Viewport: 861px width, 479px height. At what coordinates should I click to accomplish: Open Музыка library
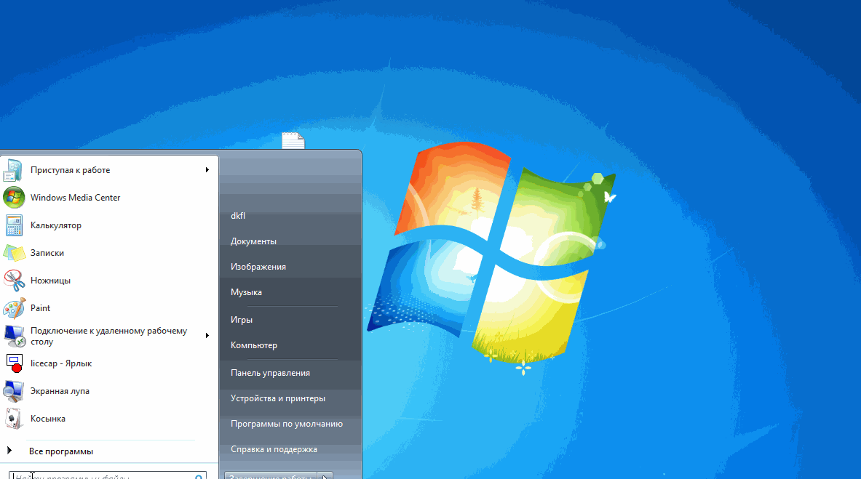[246, 292]
